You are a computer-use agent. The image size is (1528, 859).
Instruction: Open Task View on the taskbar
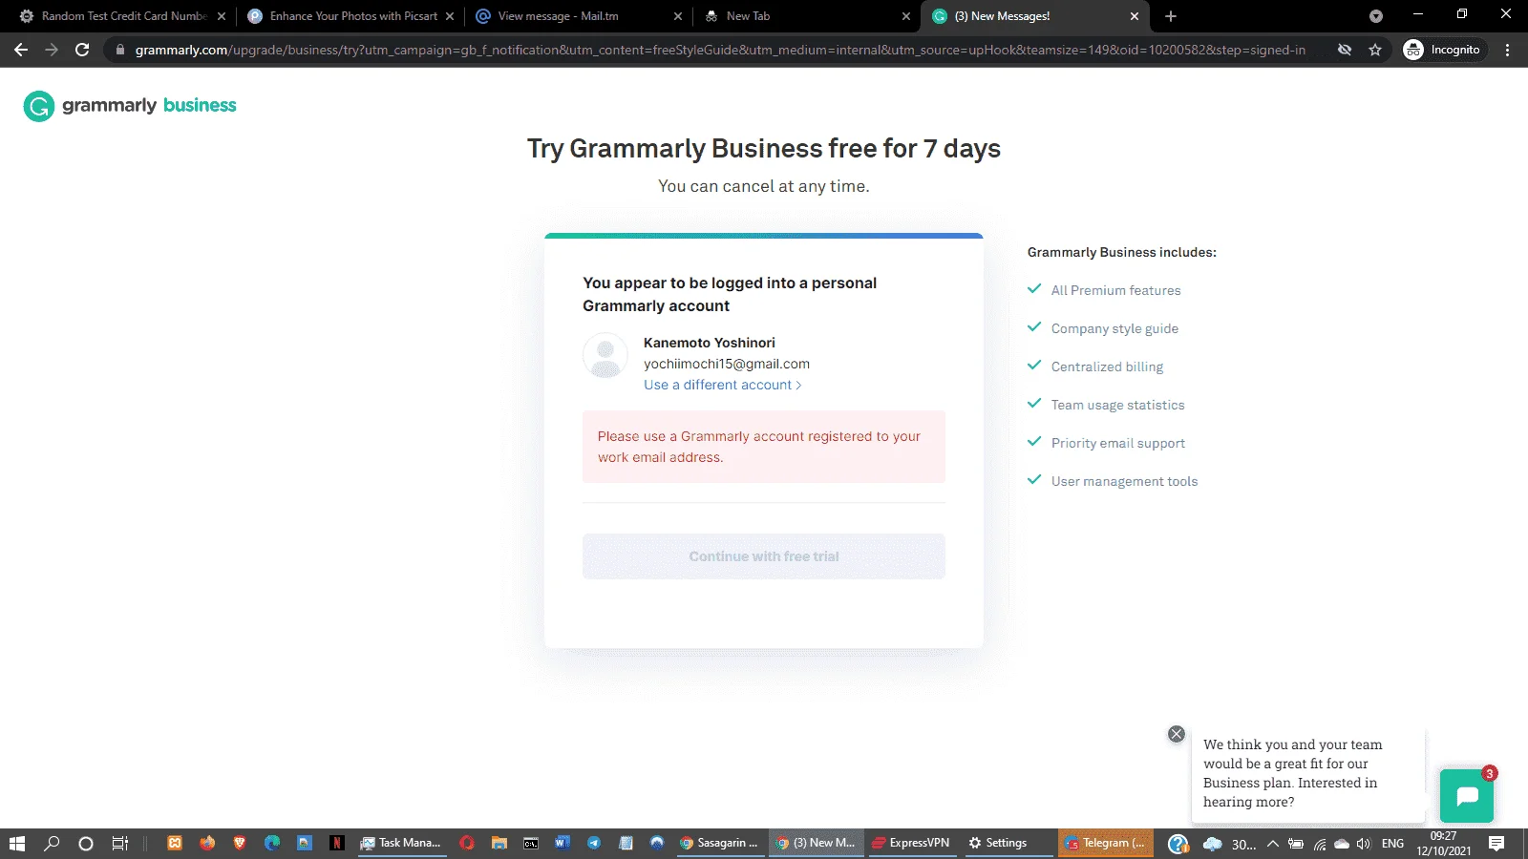click(120, 843)
